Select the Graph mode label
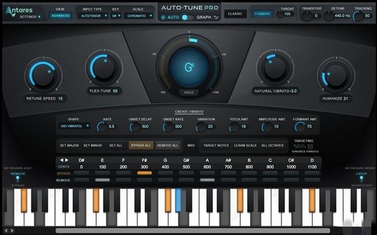The height and width of the screenshot is (235, 377). (204, 18)
